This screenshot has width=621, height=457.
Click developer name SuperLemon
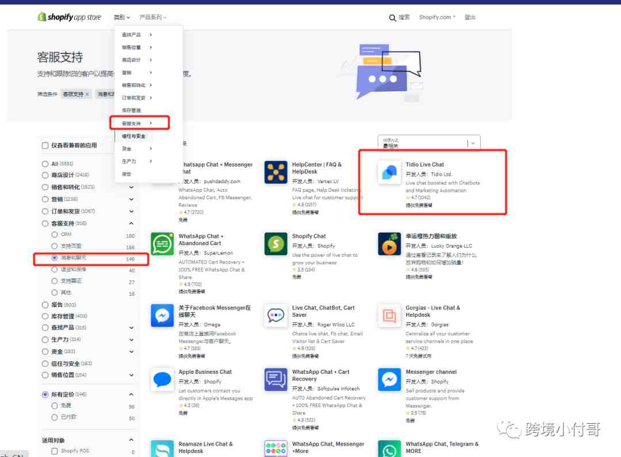pos(218,253)
